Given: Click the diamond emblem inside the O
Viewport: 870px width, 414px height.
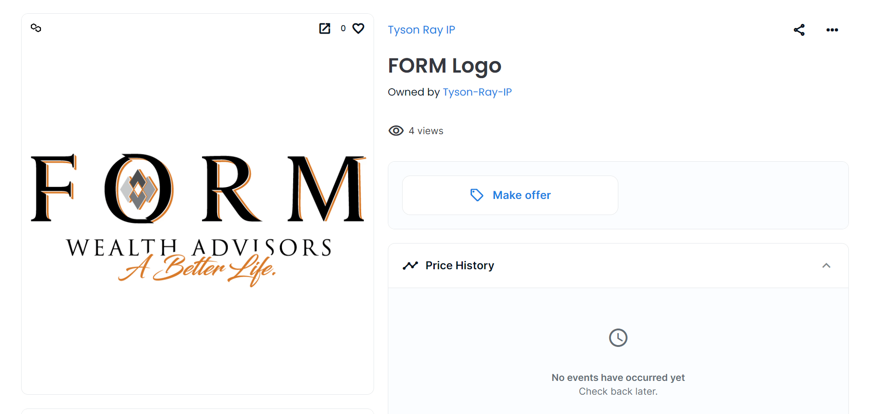Looking at the screenshot, I should [138, 189].
